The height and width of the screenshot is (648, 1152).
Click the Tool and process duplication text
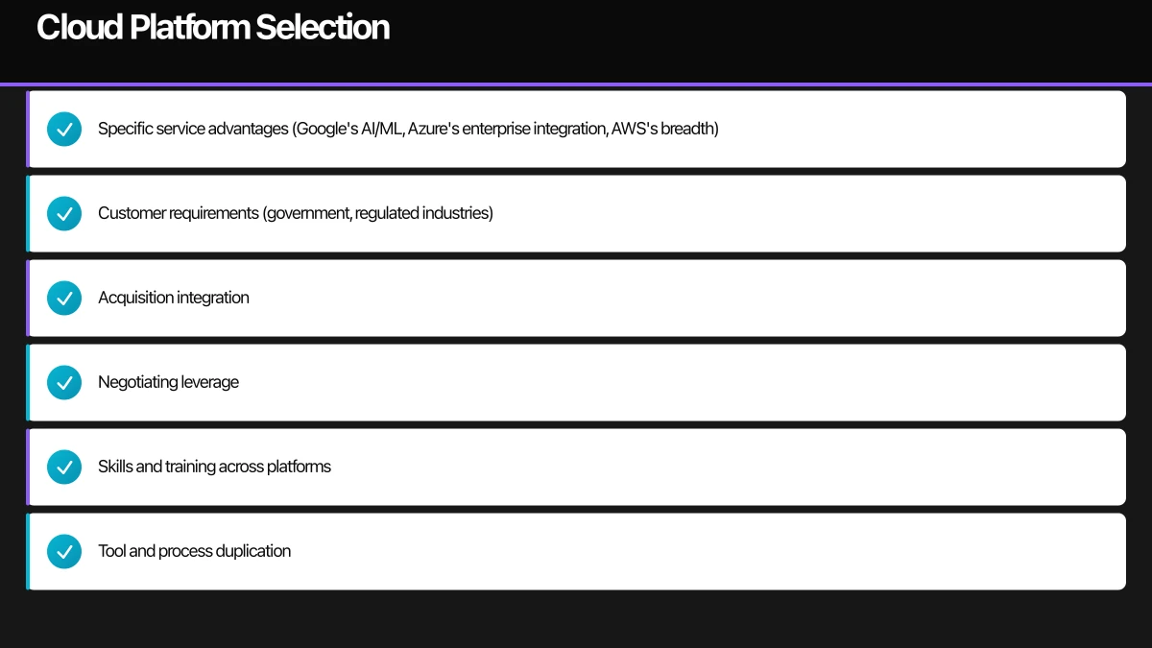(x=194, y=551)
